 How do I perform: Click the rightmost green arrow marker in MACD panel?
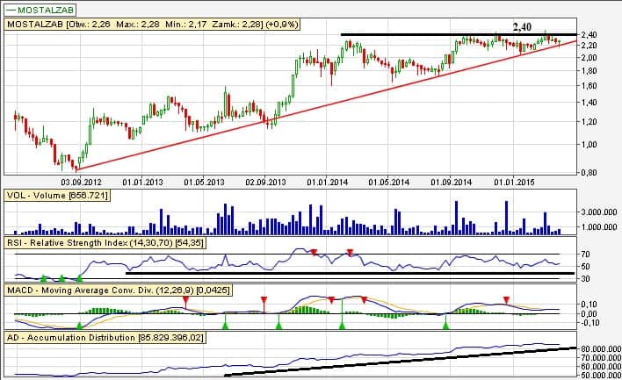(x=445, y=325)
